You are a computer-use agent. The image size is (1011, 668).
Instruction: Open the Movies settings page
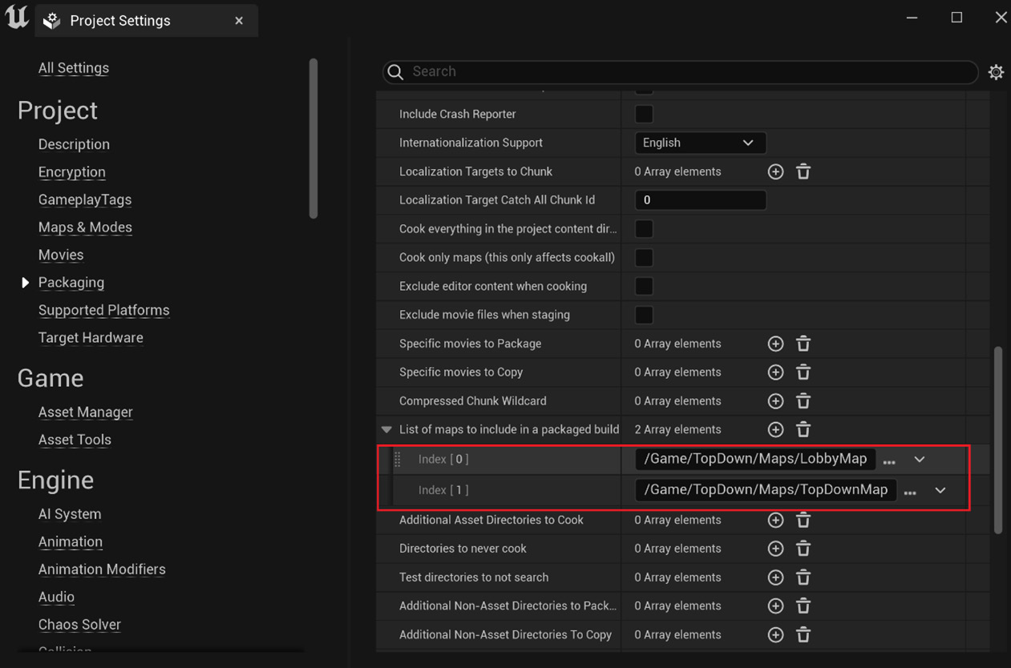pyautogui.click(x=61, y=255)
